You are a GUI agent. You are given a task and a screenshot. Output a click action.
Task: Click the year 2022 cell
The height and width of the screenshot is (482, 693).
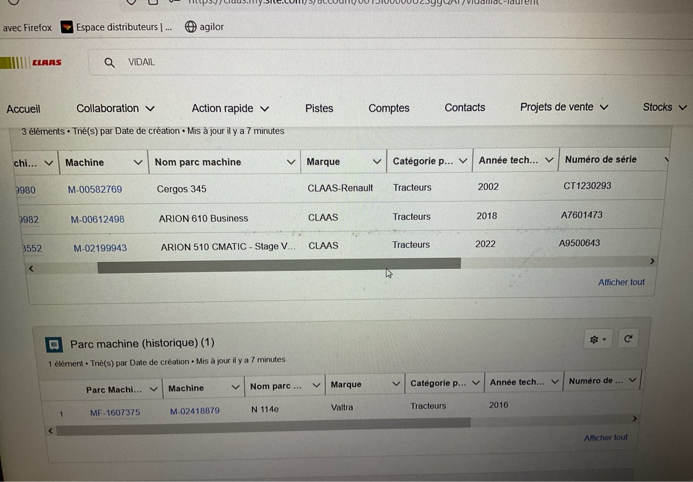tap(485, 244)
